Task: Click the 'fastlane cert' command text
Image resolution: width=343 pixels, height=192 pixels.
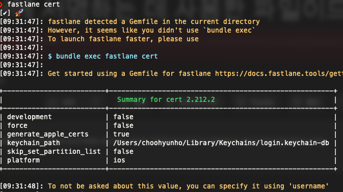Action: tap(34, 5)
